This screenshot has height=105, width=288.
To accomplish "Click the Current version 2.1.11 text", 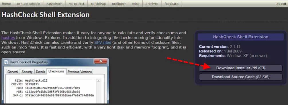I will pyautogui.click(x=220, y=47).
